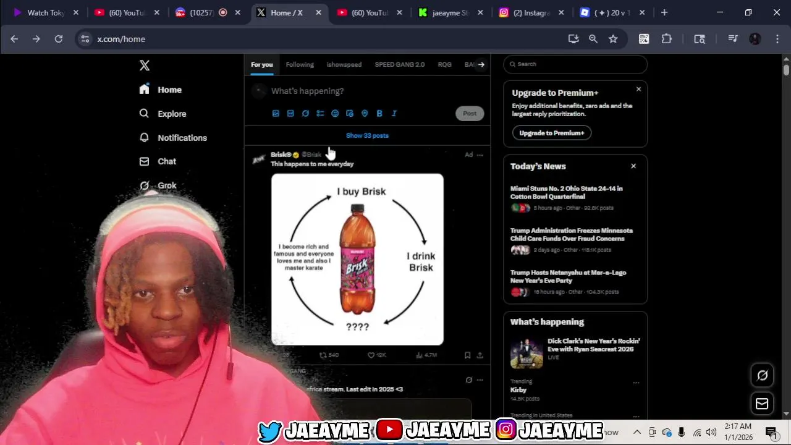
Task: Select the RQG timeline tab
Action: pos(445,64)
